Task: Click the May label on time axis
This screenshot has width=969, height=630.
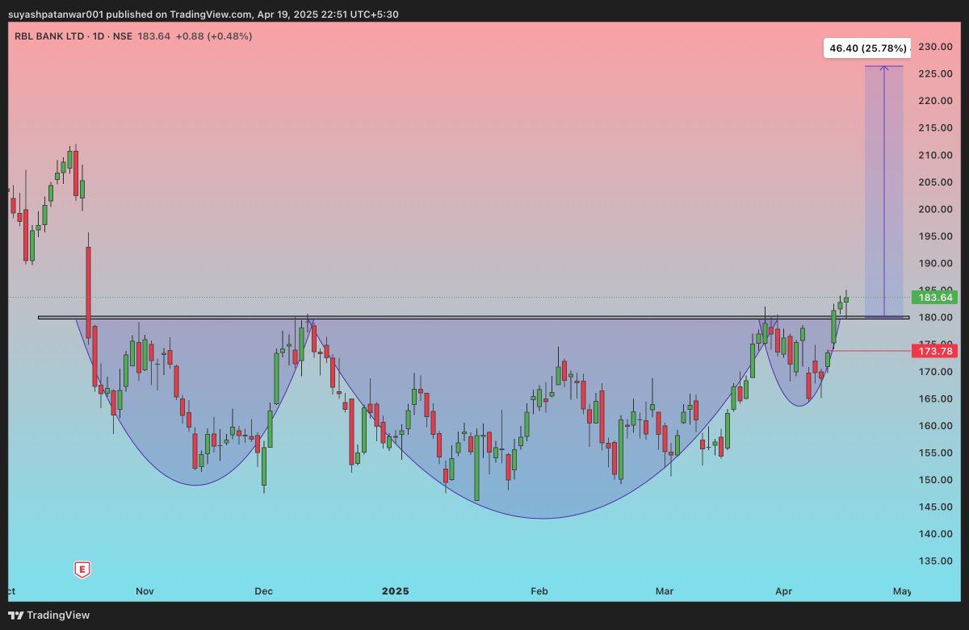Action: pyautogui.click(x=902, y=591)
